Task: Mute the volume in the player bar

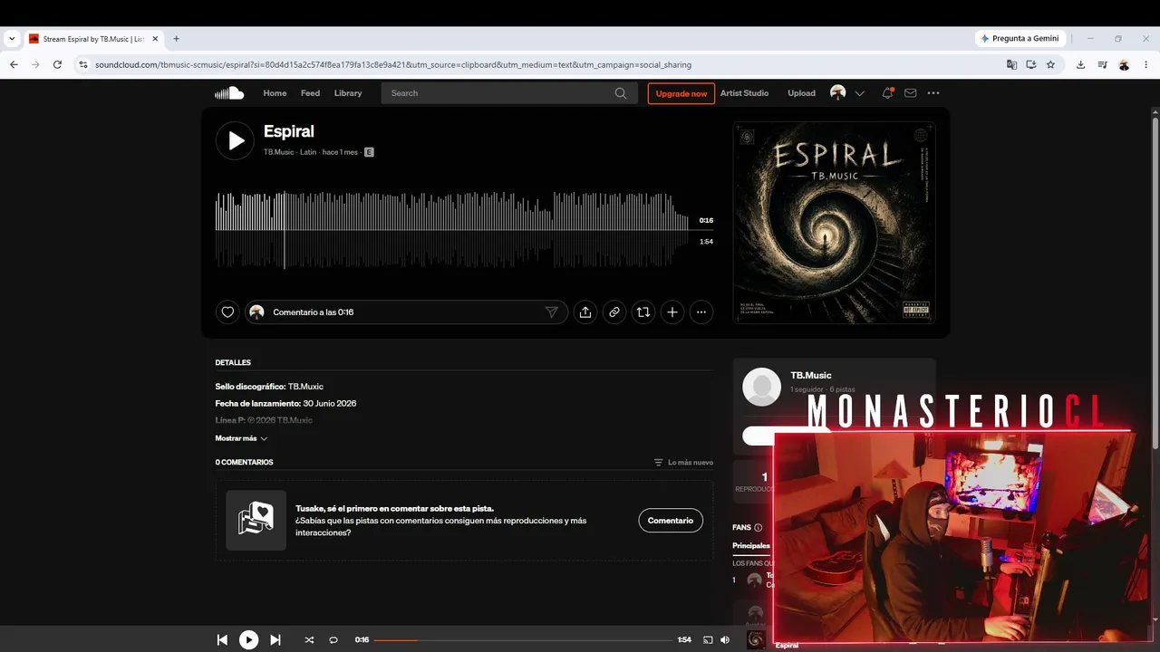Action: 725,640
